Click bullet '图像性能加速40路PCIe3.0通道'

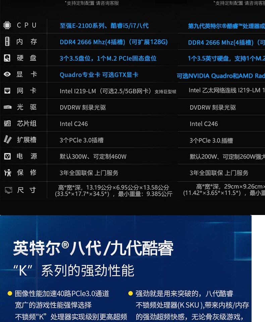[62, 293]
